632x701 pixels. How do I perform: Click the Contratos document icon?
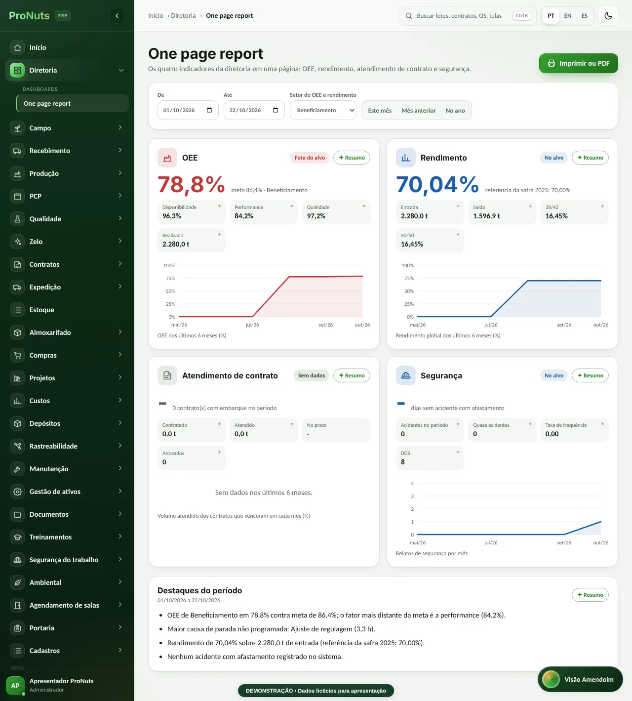[x=17, y=264]
